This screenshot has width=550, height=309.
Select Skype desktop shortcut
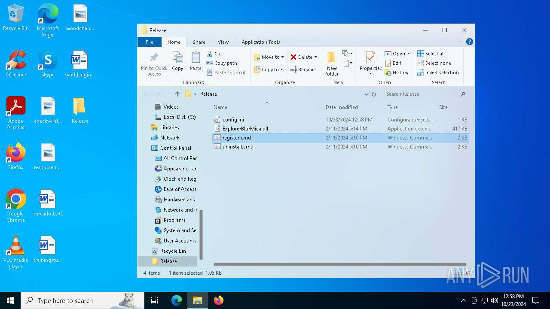[x=48, y=64]
